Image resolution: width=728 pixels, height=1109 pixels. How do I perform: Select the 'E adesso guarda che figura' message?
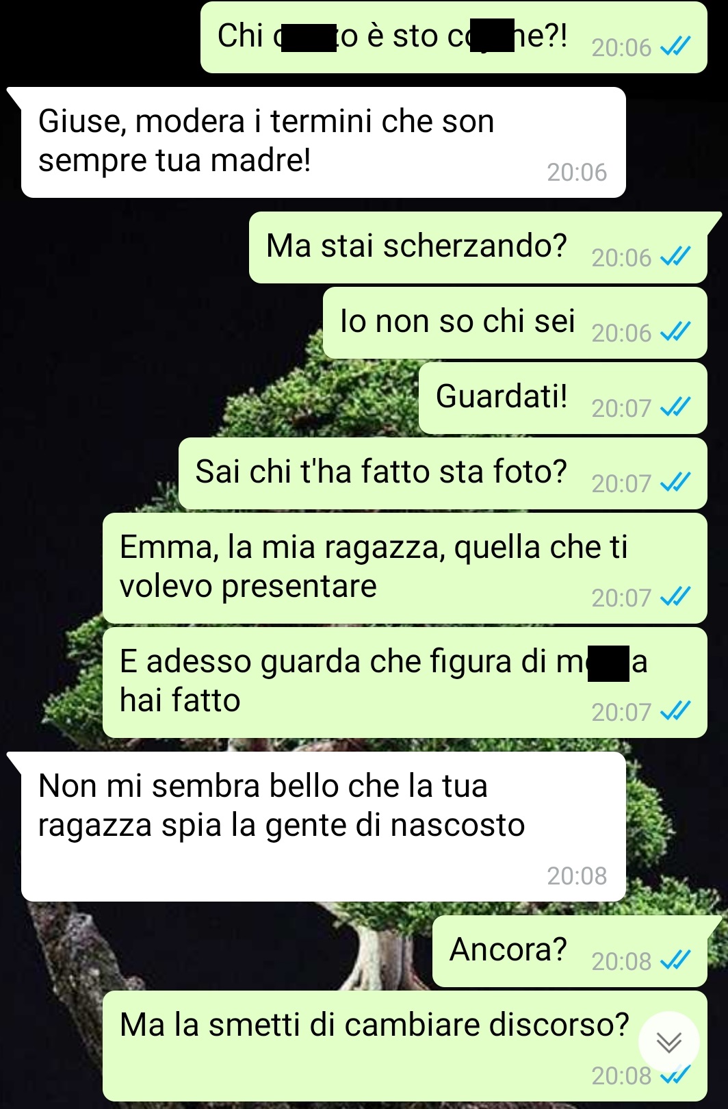(x=404, y=683)
